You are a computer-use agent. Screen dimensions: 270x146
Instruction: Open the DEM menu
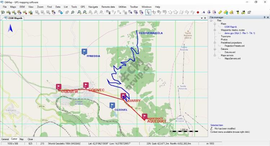(22, 7)
